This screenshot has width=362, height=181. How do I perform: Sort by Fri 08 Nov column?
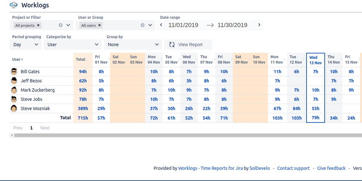[224, 59]
